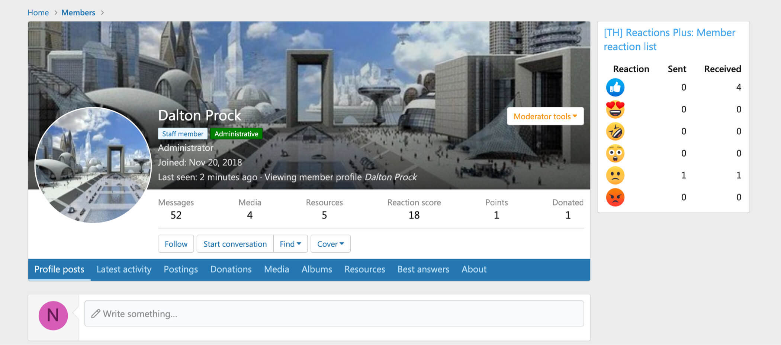Open Dalton Prock's round profile avatar
The width and height of the screenshot is (781, 345).
(93, 165)
